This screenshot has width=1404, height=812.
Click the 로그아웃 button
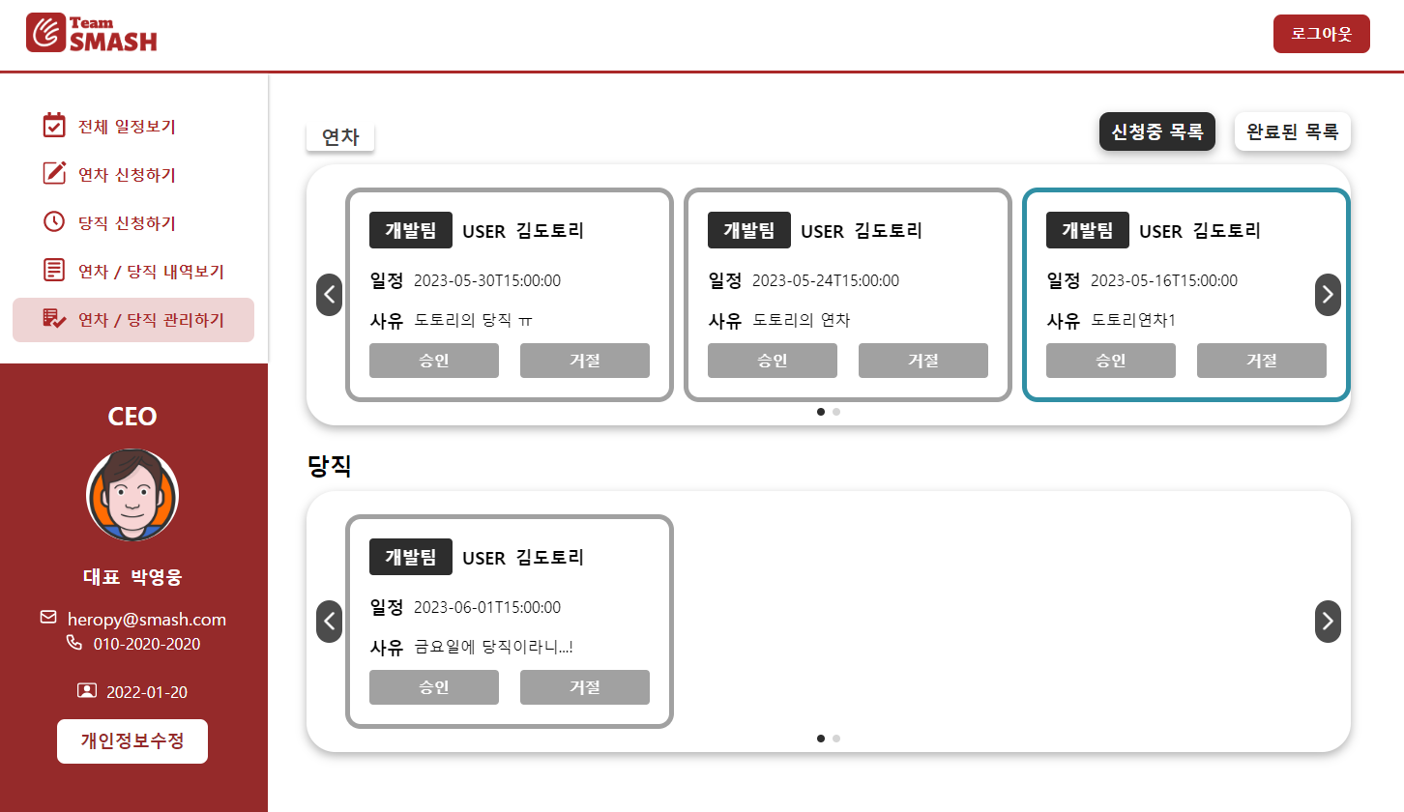click(1321, 33)
